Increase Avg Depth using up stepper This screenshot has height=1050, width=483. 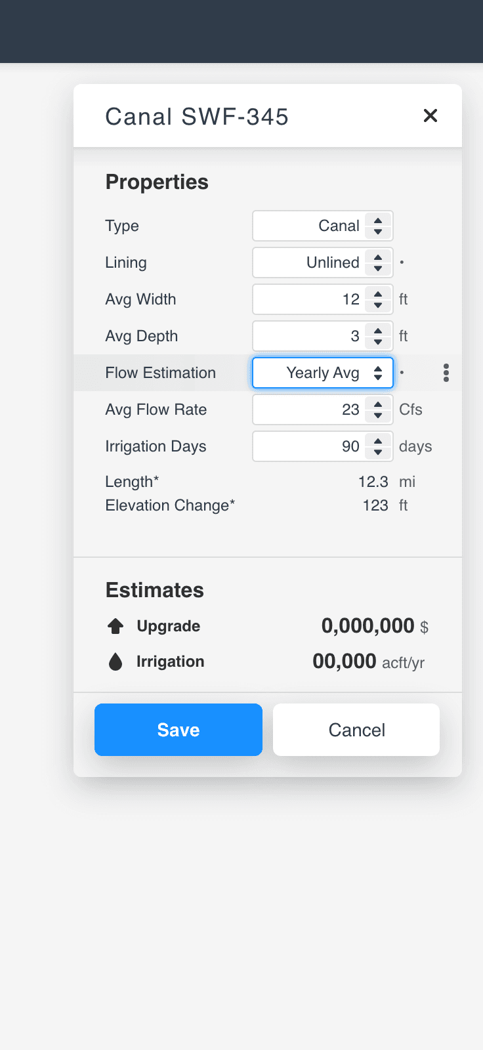click(378, 331)
